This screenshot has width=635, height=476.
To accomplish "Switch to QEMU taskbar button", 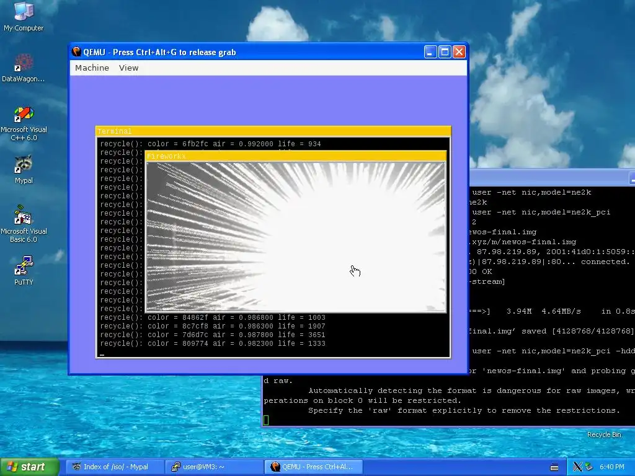I will (x=313, y=467).
